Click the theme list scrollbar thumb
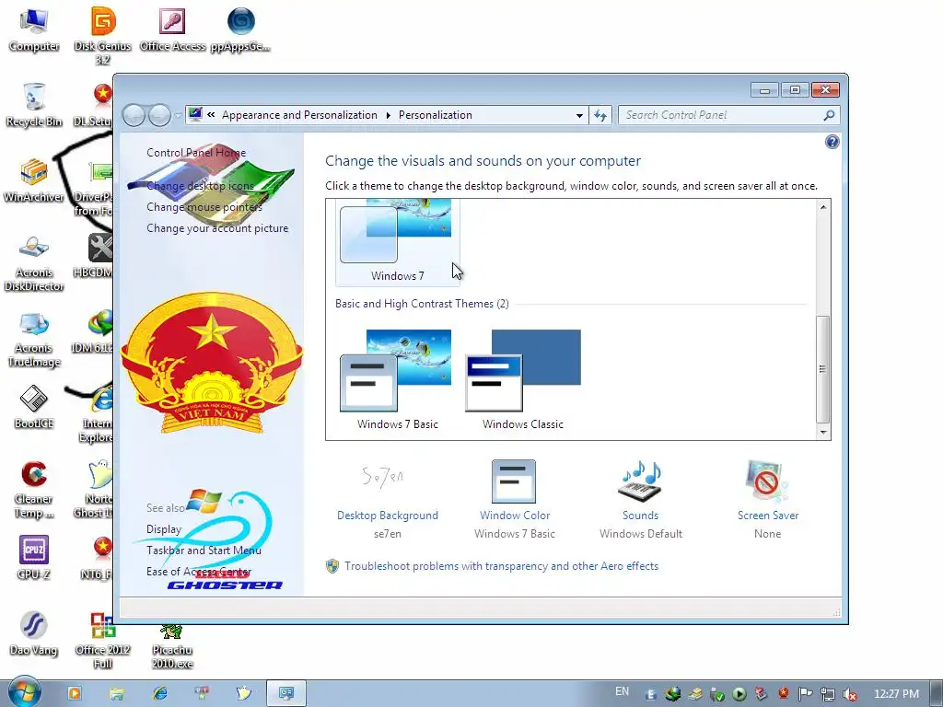Image resolution: width=943 pixels, height=707 pixels. 822,368
